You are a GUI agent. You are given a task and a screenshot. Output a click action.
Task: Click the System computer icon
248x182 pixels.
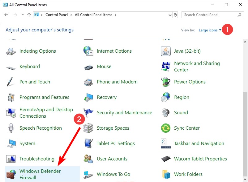[x=11, y=144]
